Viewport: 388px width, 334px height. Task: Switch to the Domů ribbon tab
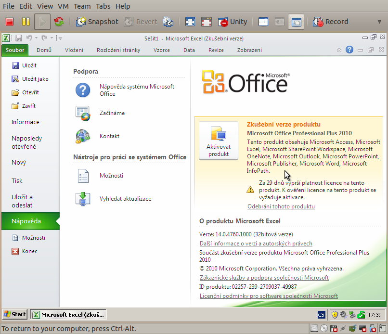44,50
